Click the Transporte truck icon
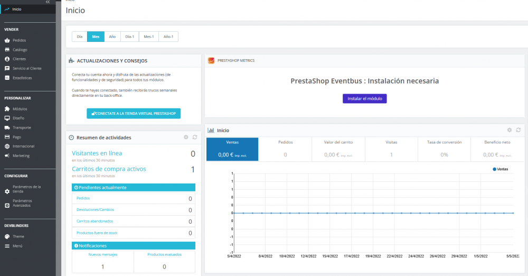The height and width of the screenshot is (276, 528). pos(7,128)
